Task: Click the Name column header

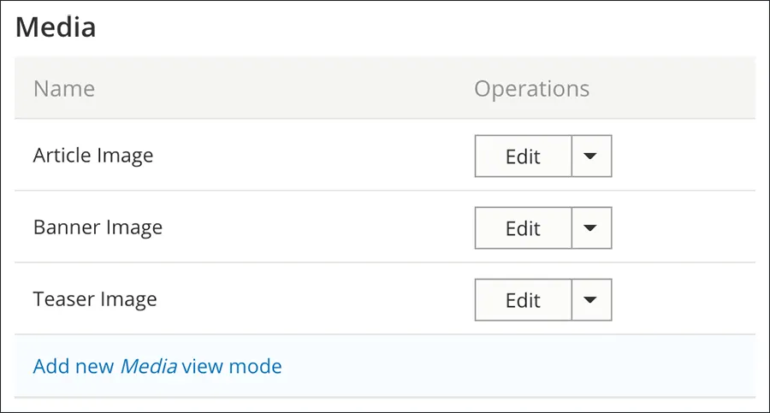Action: click(x=64, y=89)
